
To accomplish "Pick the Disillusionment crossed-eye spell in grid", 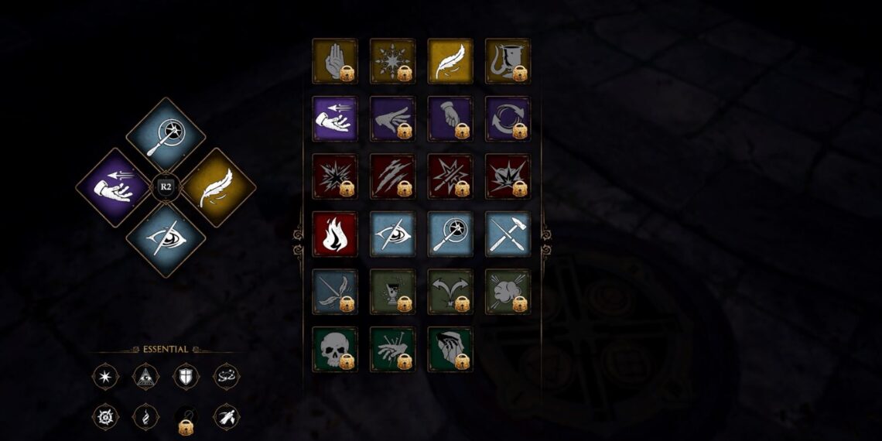I will [392, 234].
